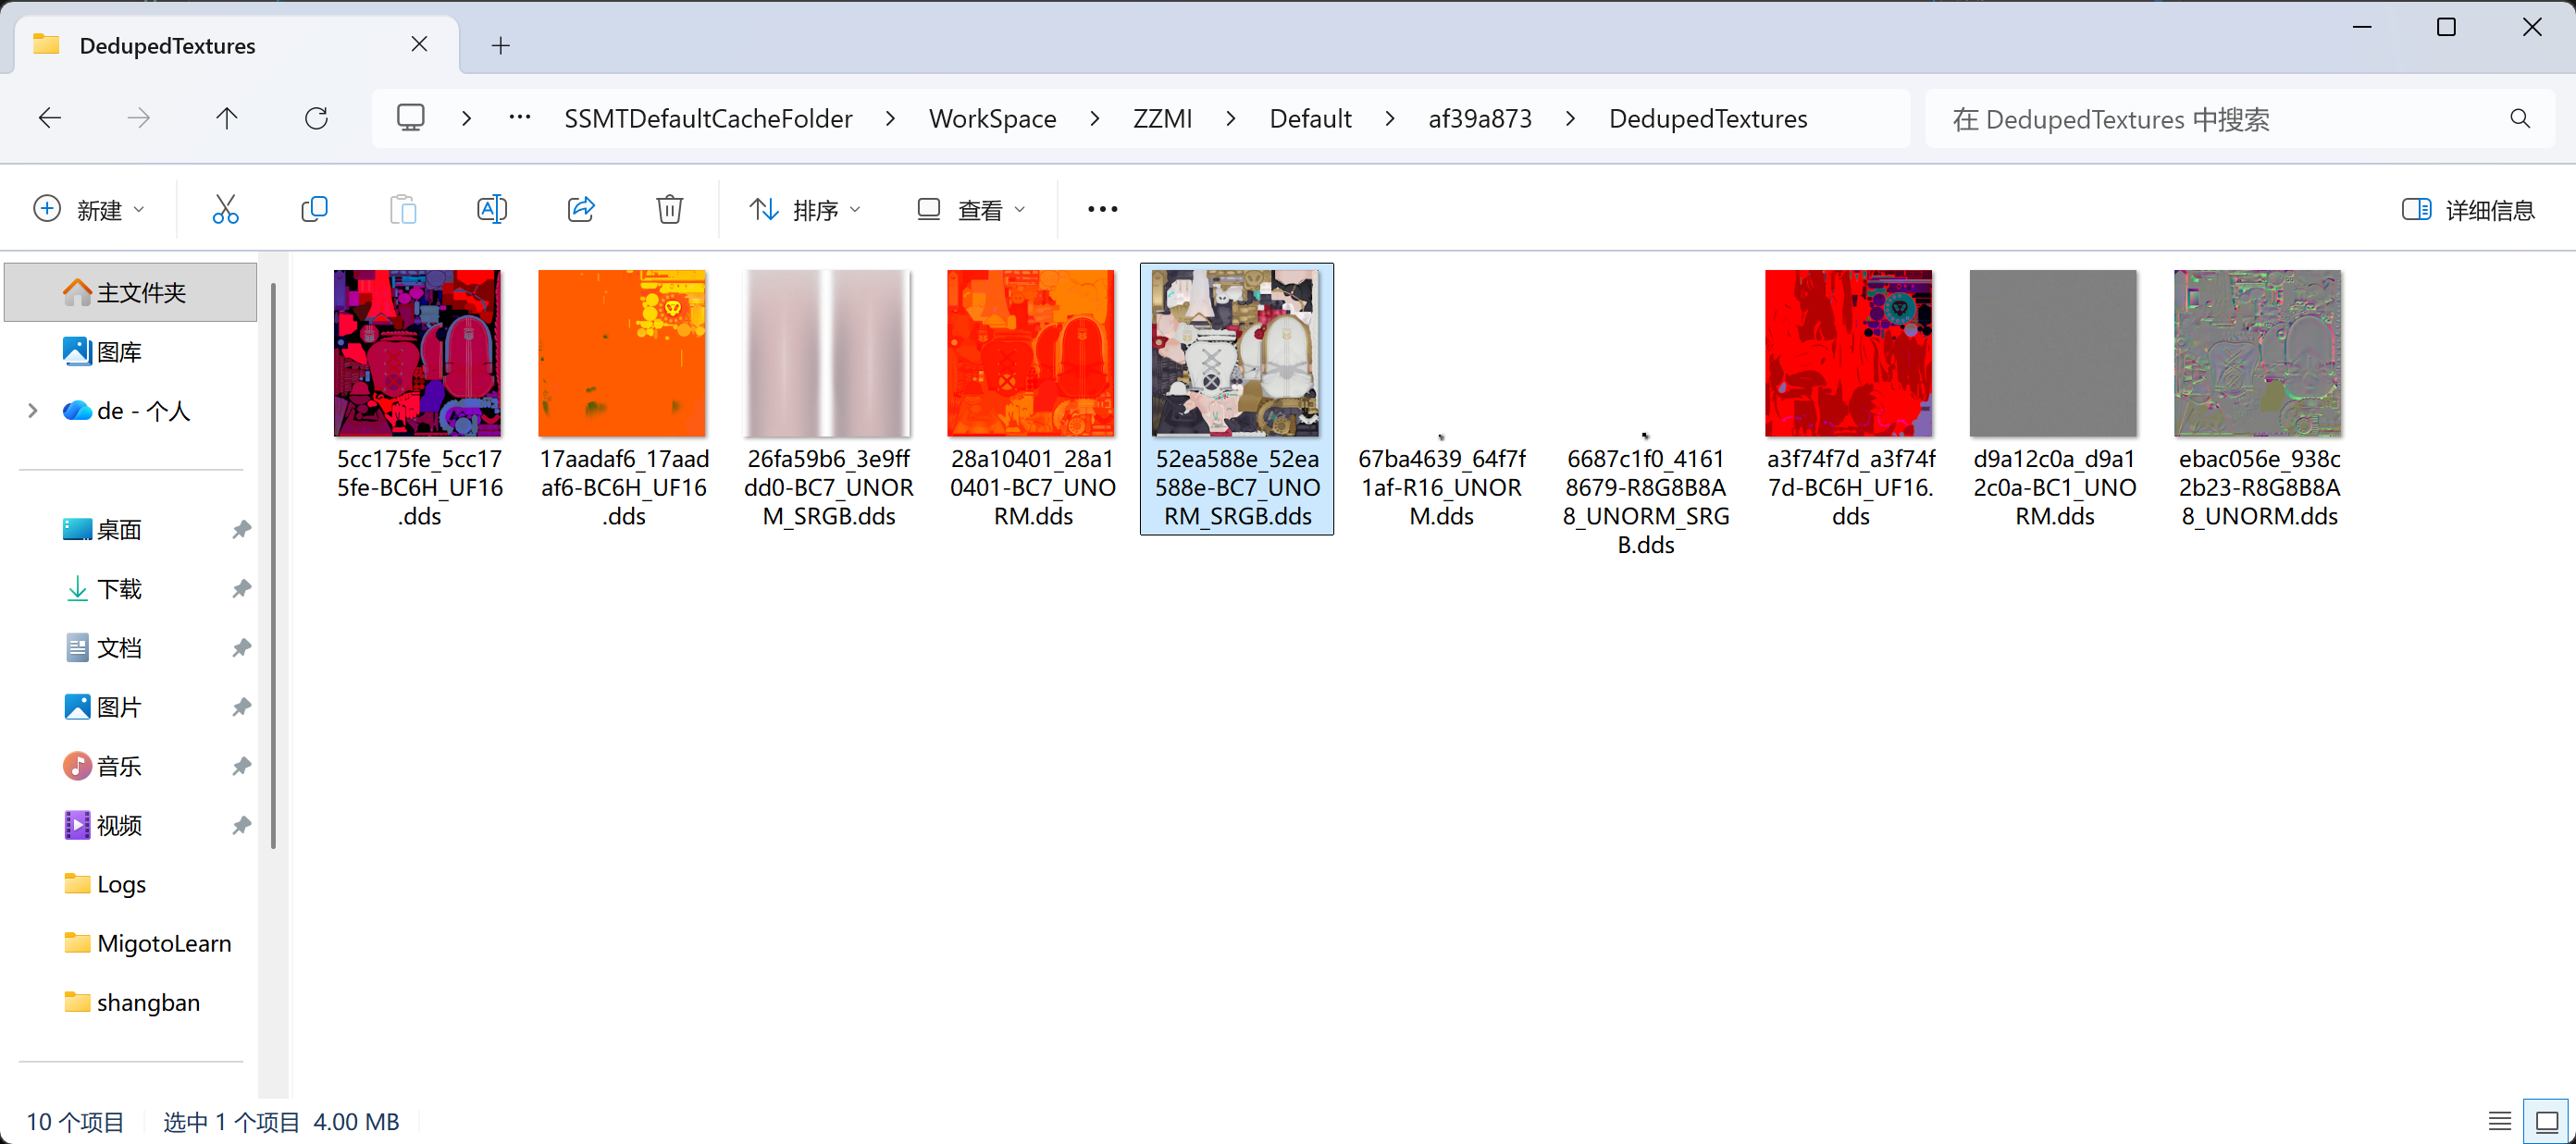The width and height of the screenshot is (2576, 1144).
Task: Select the ebac056e normal map thumbnail
Action: click(x=2257, y=352)
